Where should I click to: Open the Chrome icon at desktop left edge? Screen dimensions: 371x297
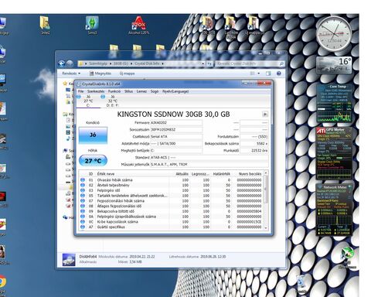point(2,282)
